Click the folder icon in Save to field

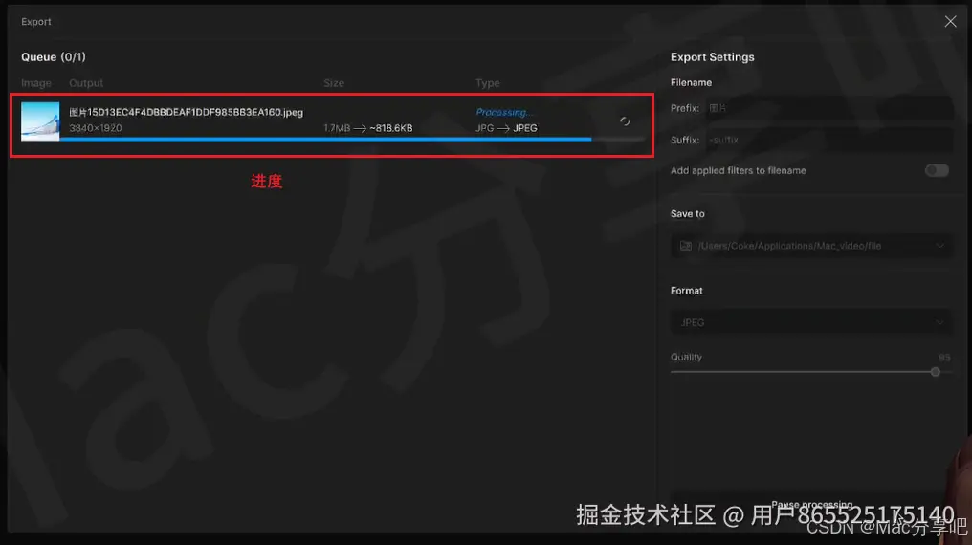(x=686, y=246)
